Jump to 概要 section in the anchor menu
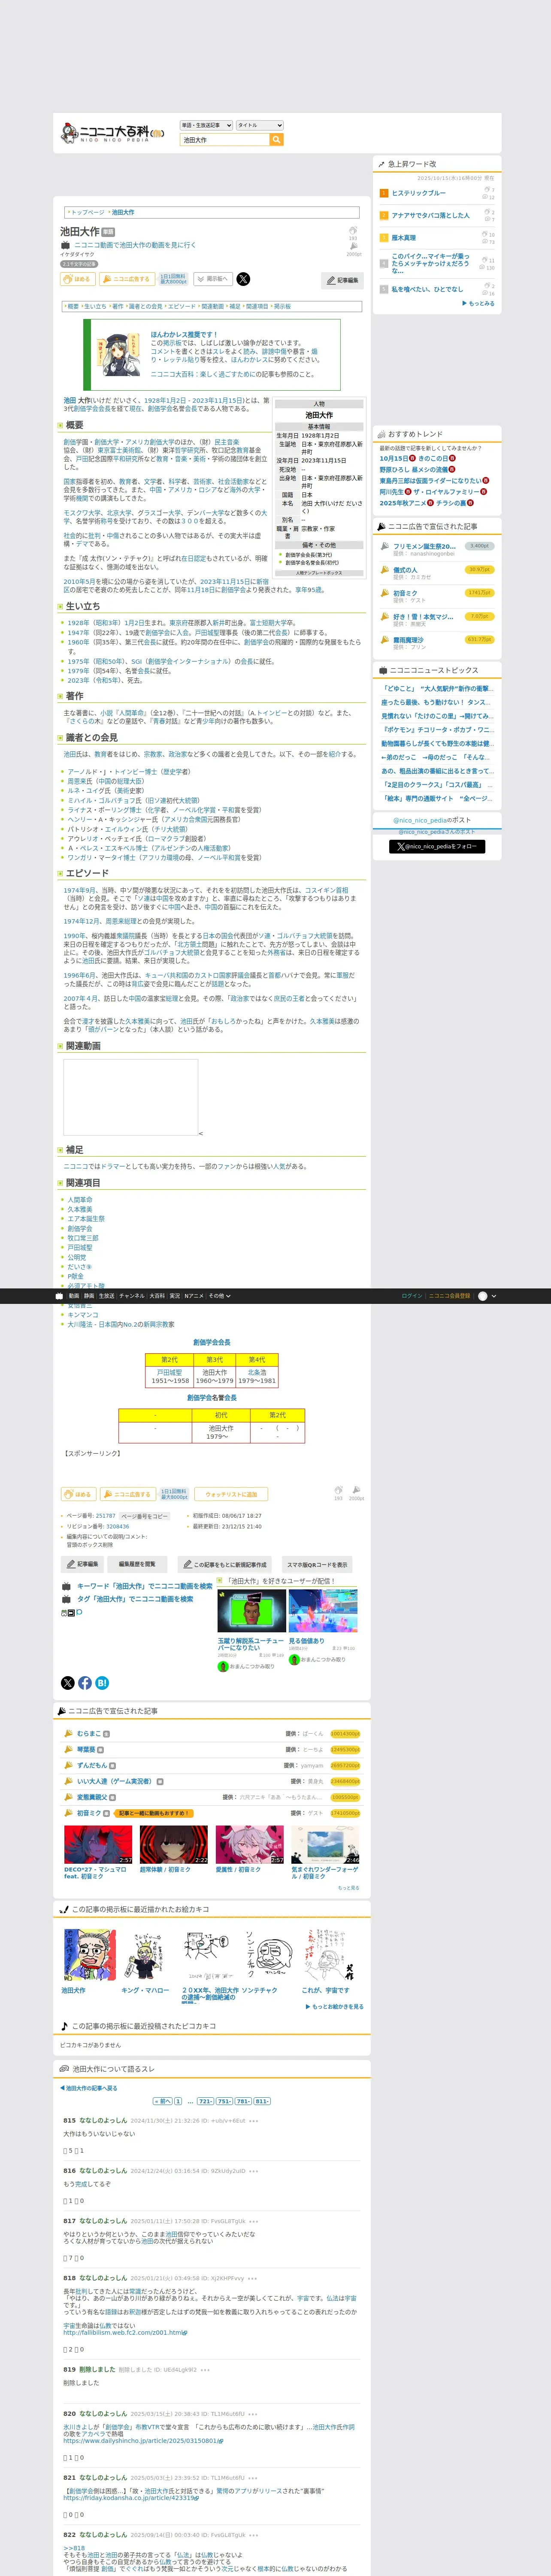Screen dimensions: 551x2576 tap(73, 307)
